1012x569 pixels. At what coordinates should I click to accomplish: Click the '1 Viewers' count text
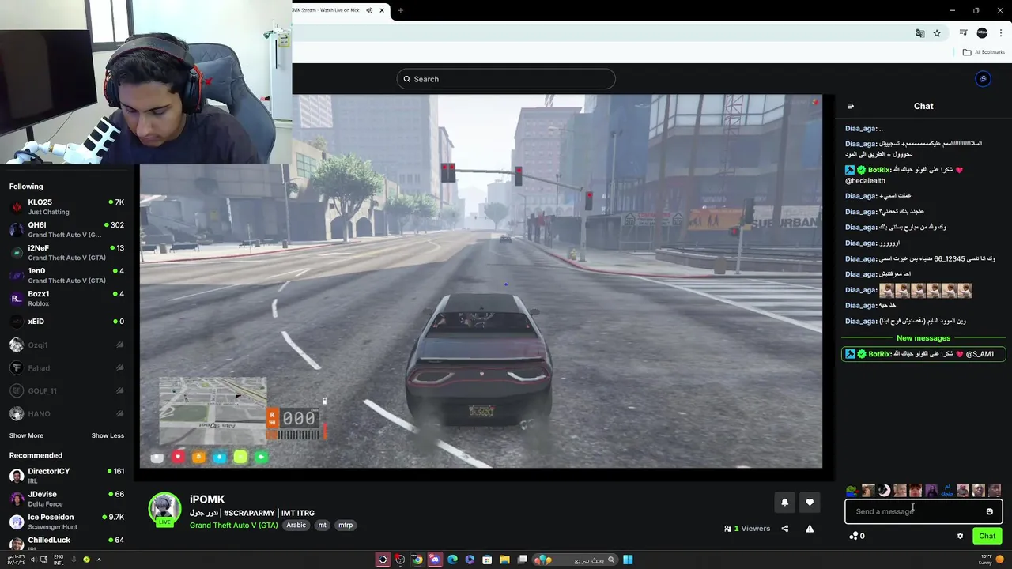[x=747, y=529]
